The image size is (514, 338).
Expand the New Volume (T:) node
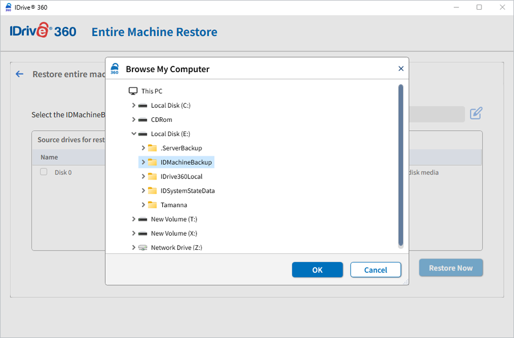pos(134,219)
